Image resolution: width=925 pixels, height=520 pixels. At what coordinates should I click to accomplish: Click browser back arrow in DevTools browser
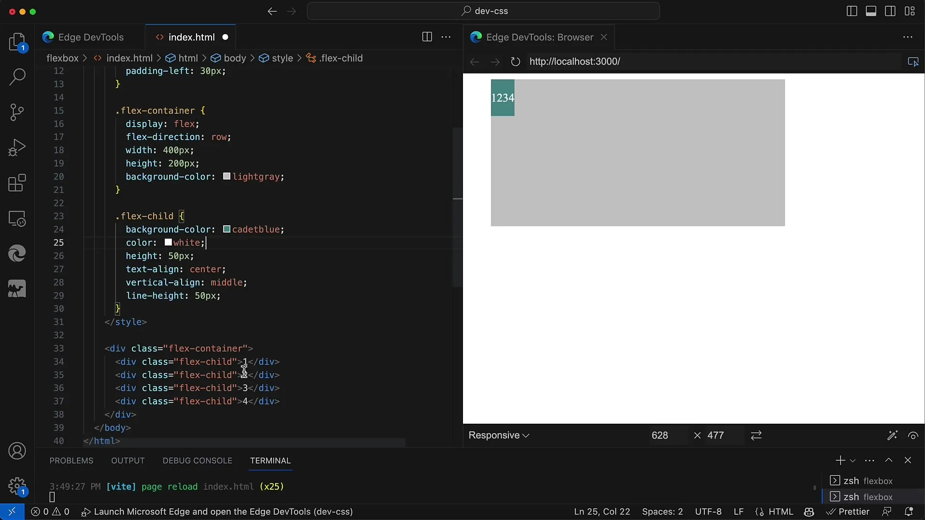pos(475,62)
